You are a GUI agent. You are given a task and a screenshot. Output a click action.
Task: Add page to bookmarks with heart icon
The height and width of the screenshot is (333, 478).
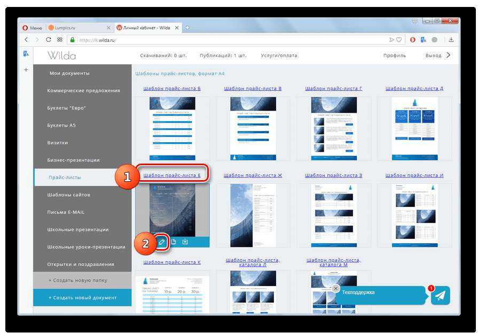[x=399, y=40]
